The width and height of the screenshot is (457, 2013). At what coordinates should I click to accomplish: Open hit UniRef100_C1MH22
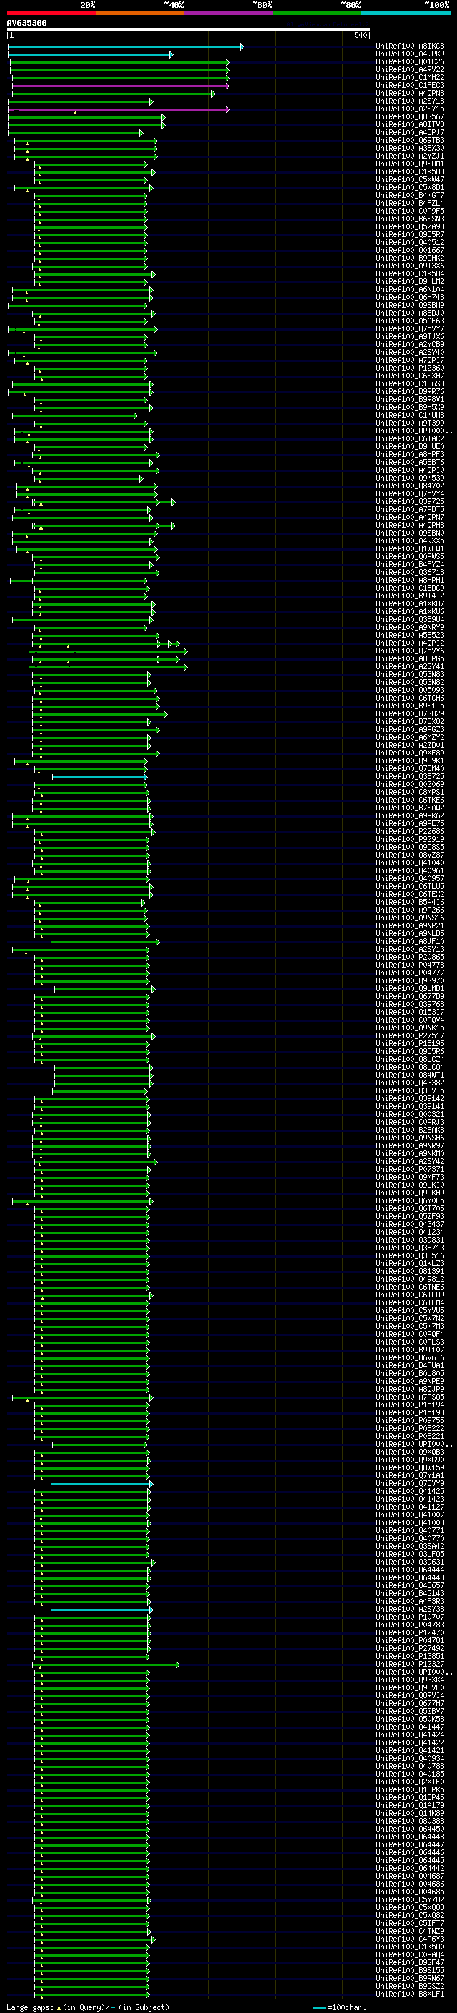click(x=410, y=77)
